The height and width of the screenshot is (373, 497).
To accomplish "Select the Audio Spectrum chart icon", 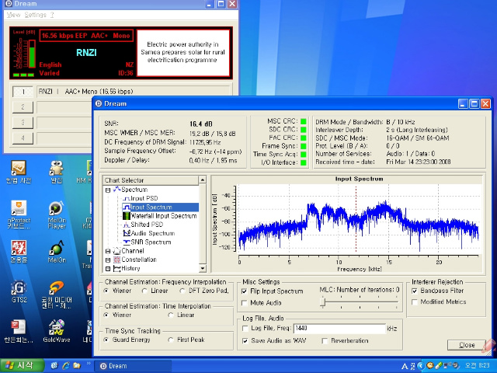I will (127, 233).
